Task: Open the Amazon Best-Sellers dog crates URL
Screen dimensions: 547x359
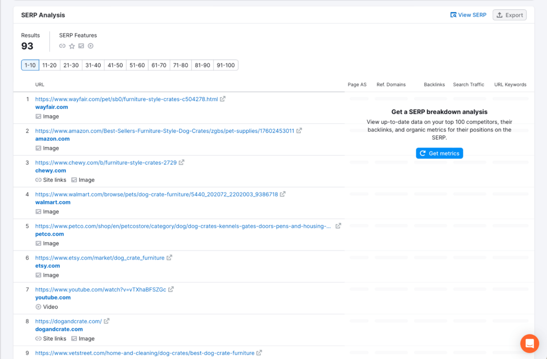Action: (165, 131)
